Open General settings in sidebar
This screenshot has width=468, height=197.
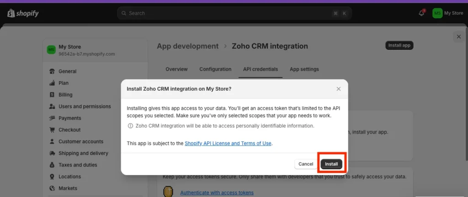pyautogui.click(x=67, y=71)
